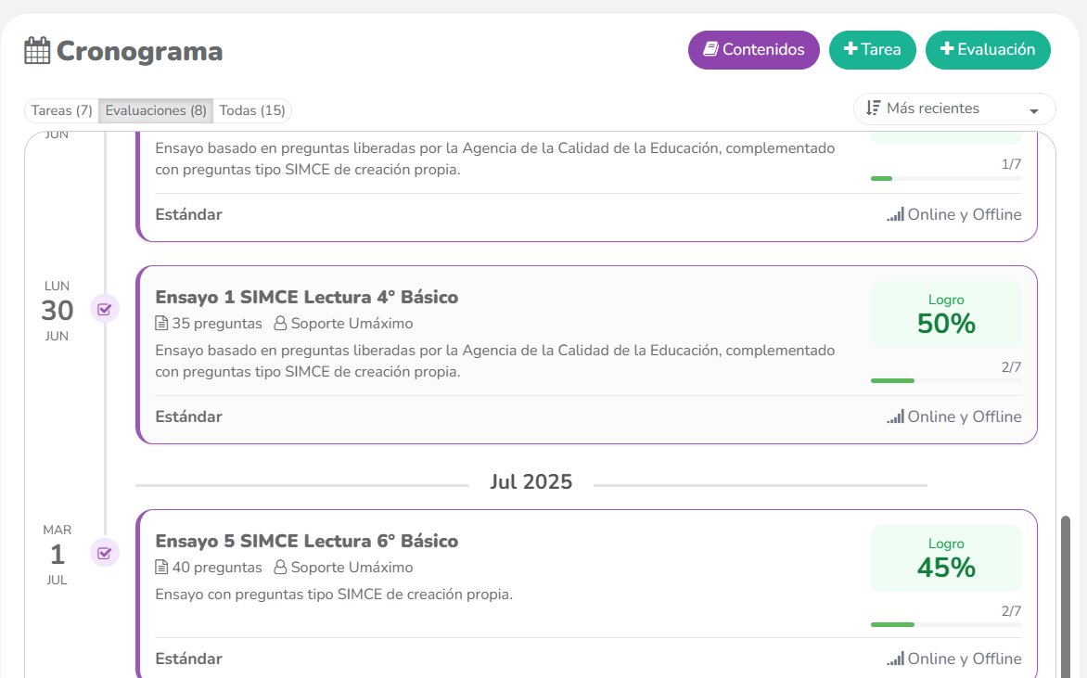
Task: Click the document icon beside 35 preguntas
Action: click(x=161, y=324)
